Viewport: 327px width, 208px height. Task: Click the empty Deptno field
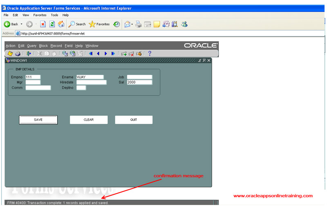[x=81, y=88]
